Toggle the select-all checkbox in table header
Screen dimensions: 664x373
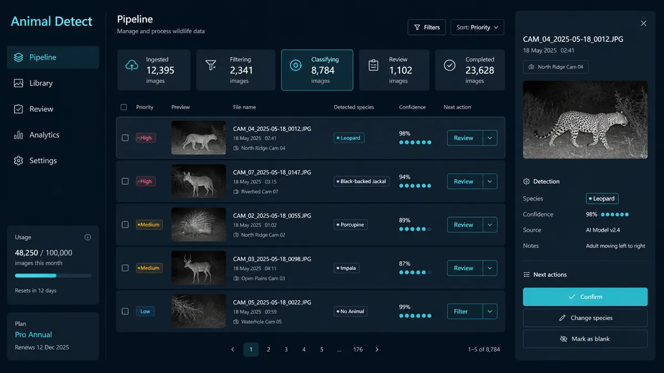pyautogui.click(x=123, y=107)
